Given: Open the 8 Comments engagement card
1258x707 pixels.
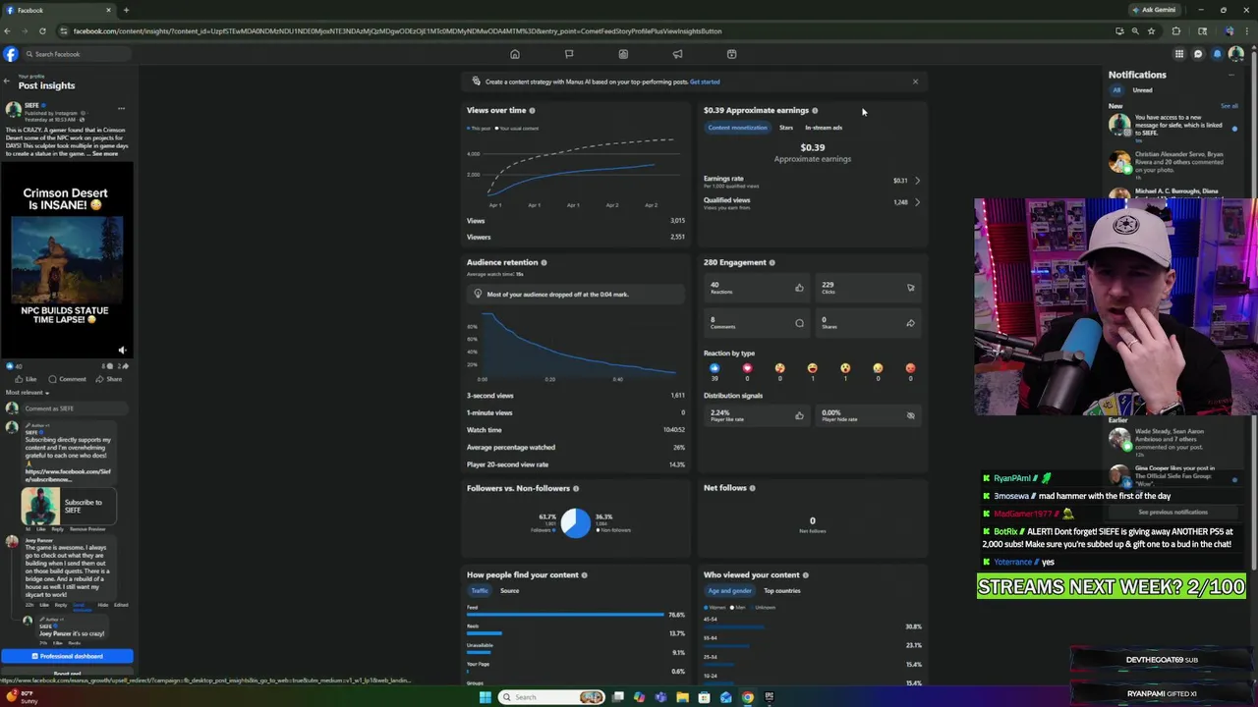Looking at the screenshot, I should (x=757, y=322).
